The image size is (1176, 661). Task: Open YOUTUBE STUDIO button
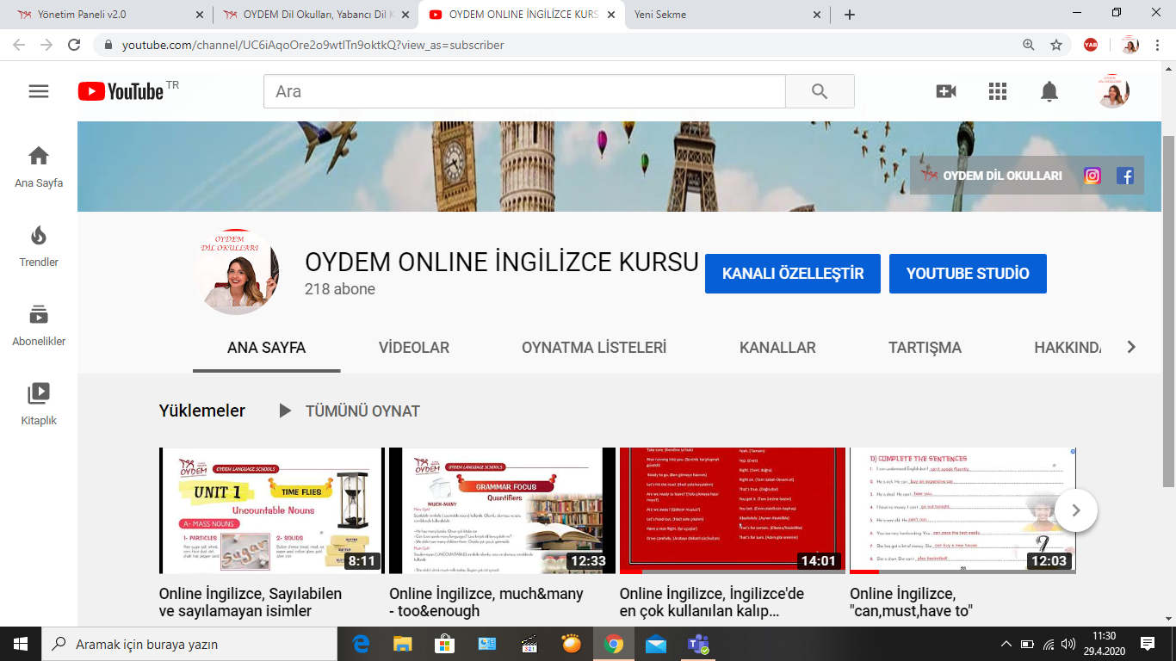968,274
